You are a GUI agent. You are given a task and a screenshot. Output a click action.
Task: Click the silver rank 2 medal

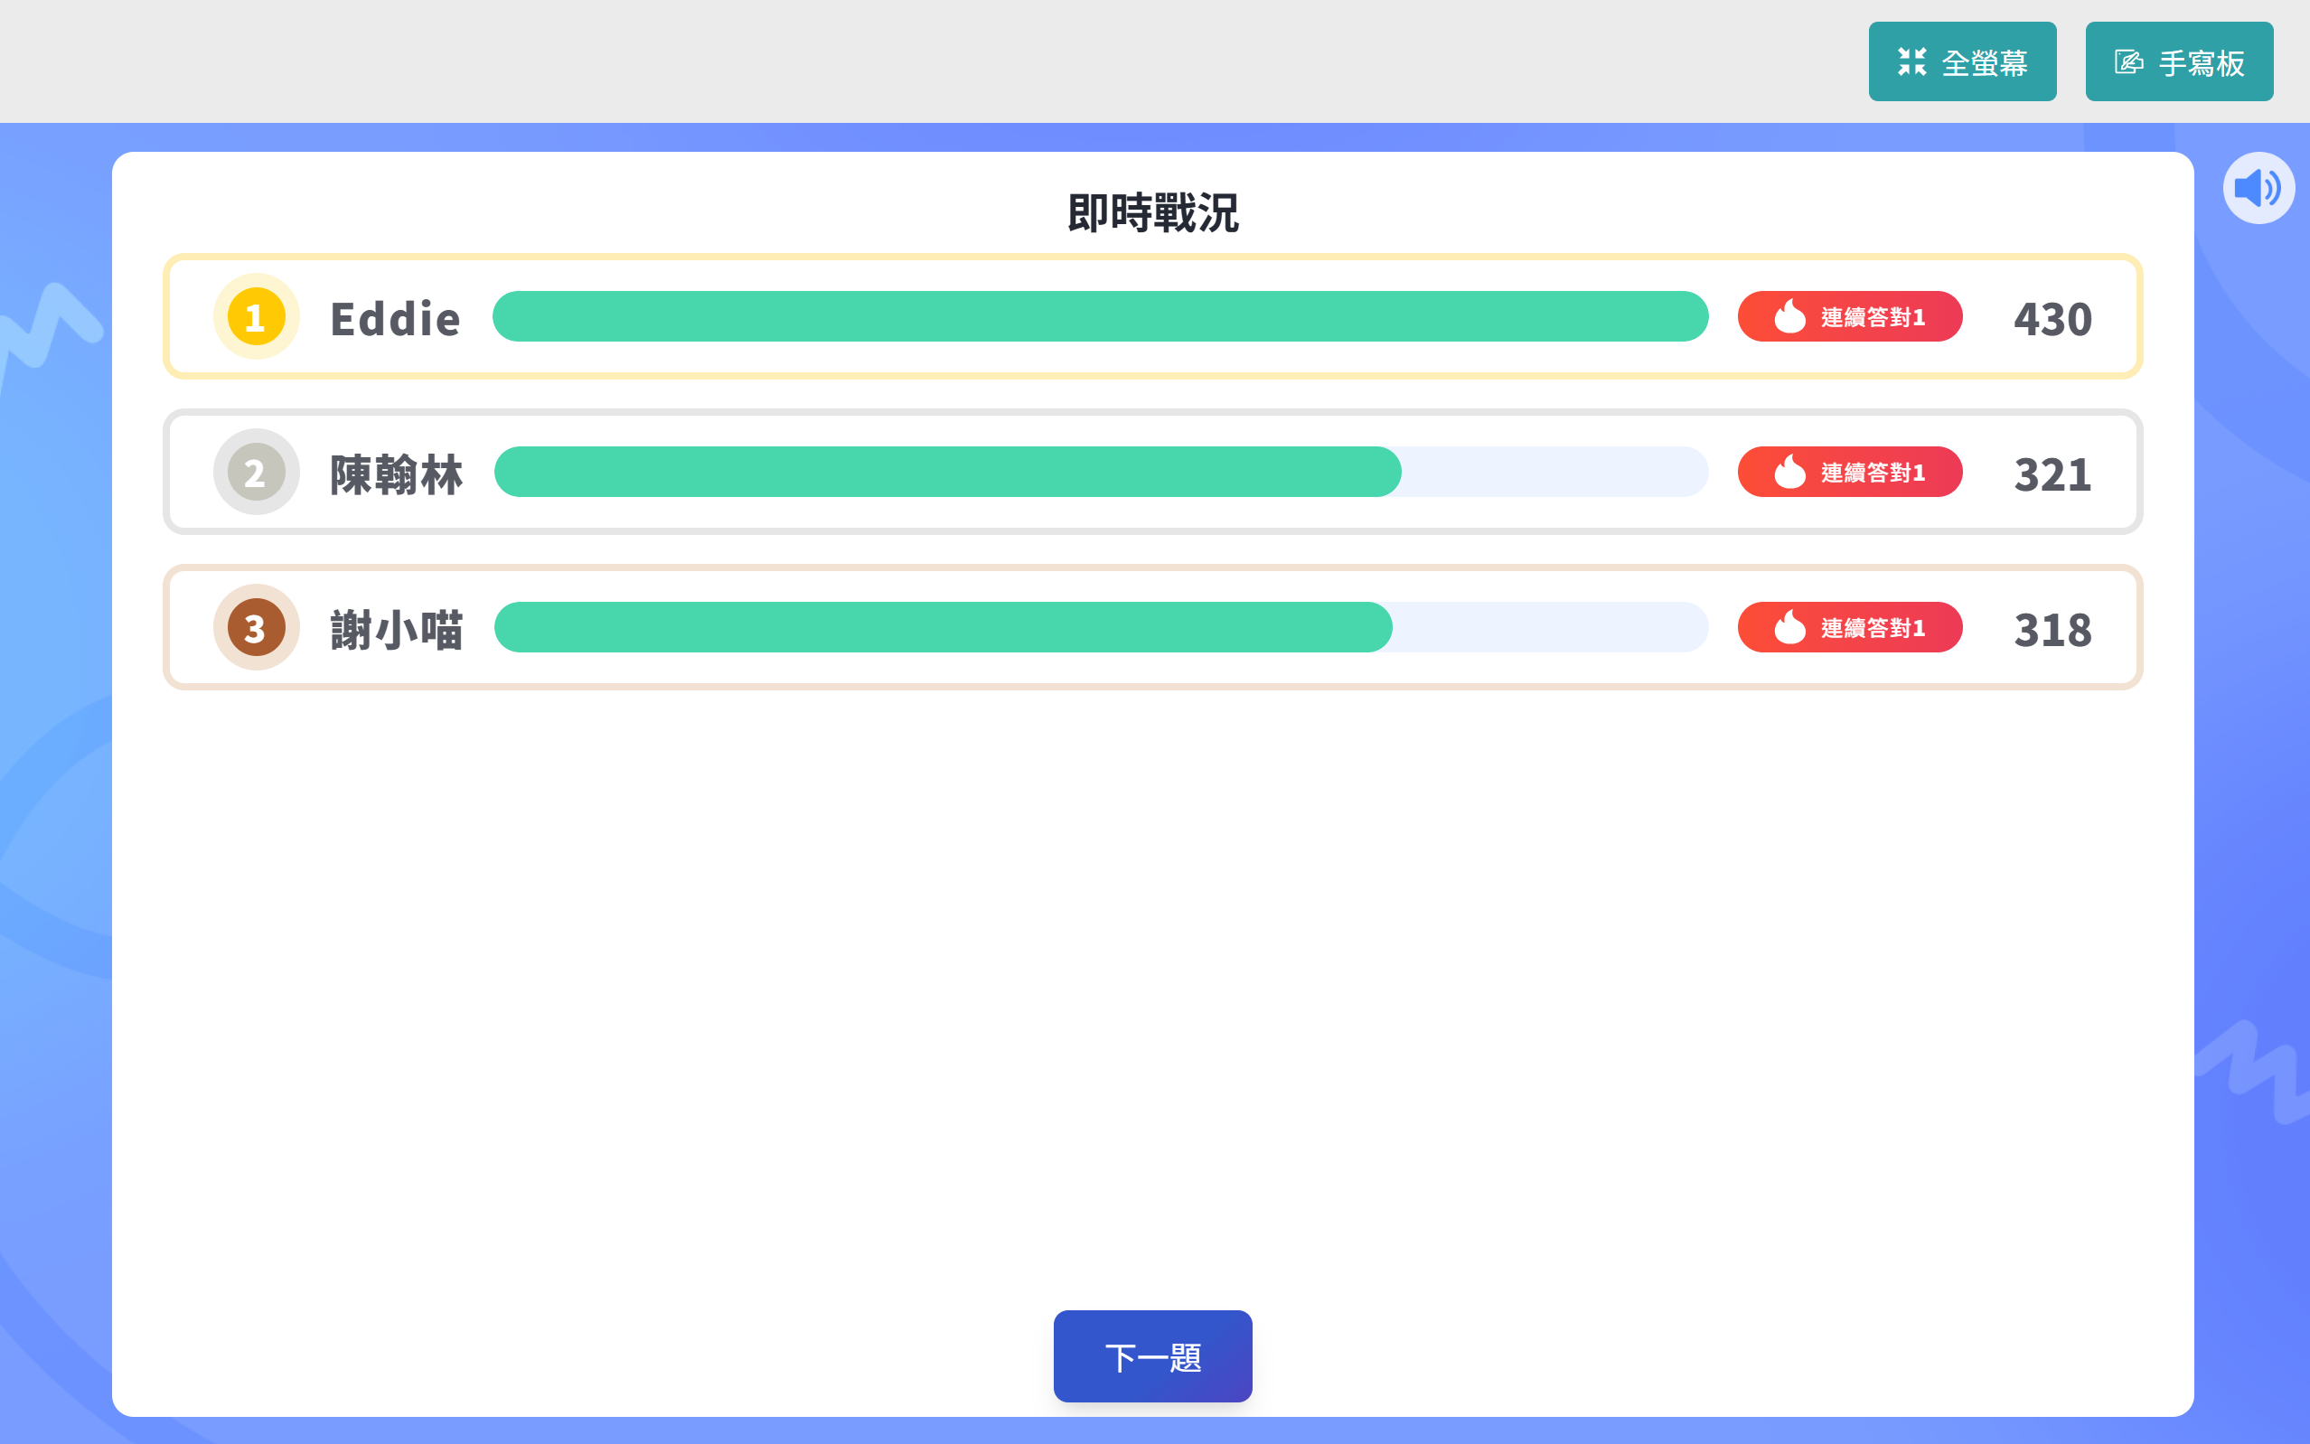256,473
